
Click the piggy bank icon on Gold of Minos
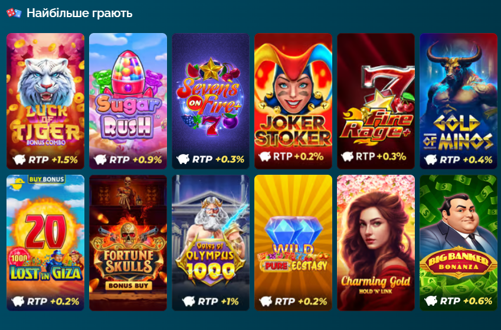tap(431, 159)
